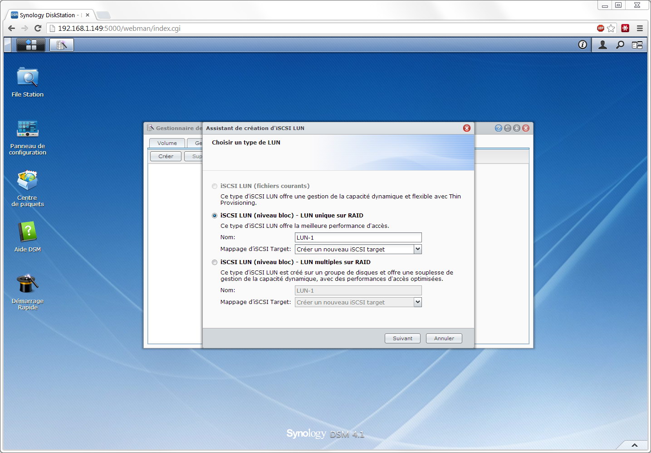The image size is (651, 453).
Task: Open Panneau de configuration icon
Action: coord(28,137)
